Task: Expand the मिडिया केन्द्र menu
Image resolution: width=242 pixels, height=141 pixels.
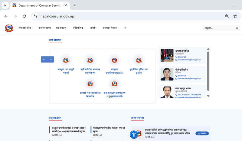Action: 79,28
